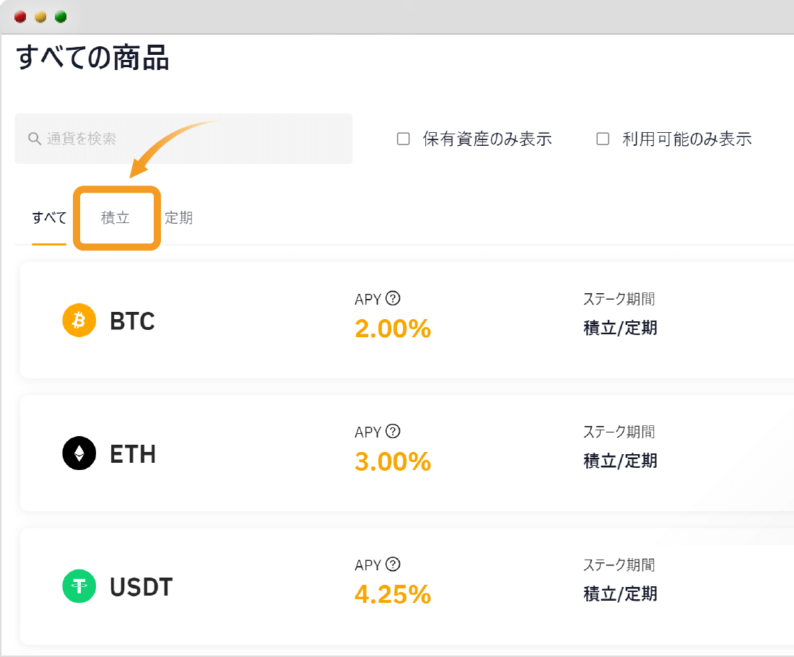Switch to the 積立 tab
794x657 pixels.
115,217
